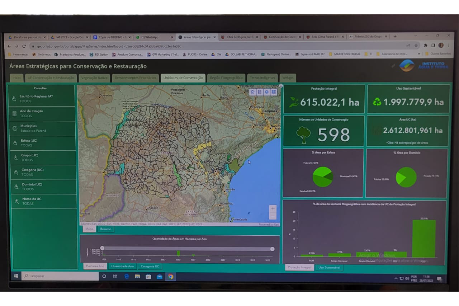The width and height of the screenshot is (459, 306).
Task: Open Escritório Regional IAT filter
Action: pos(42,99)
